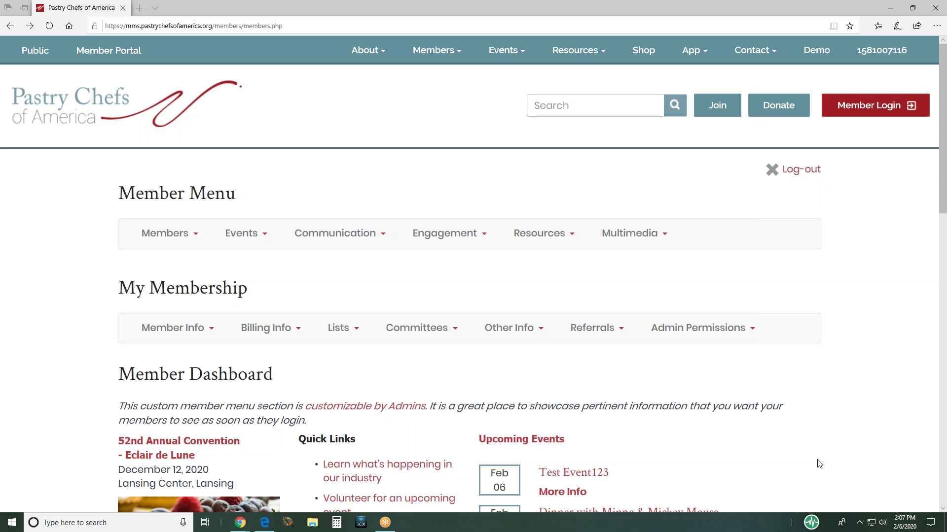Image resolution: width=947 pixels, height=532 pixels.
Task: Expand the App dropdown
Action: click(694, 50)
